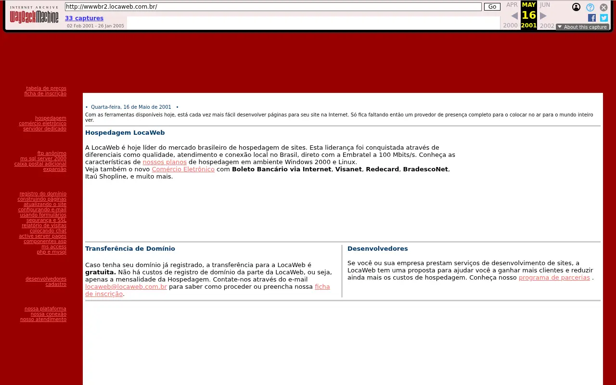
Task: Open sidebar ficha de inscrição link
Action: (x=45, y=94)
